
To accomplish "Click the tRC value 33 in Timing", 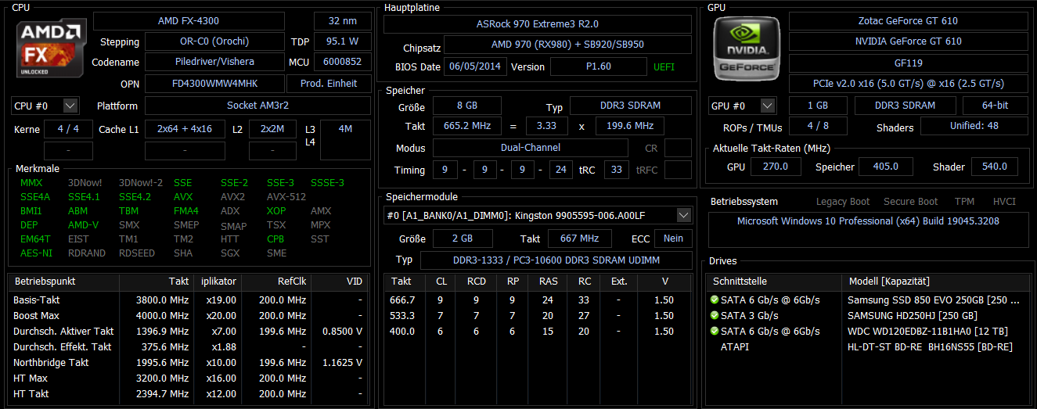I will [617, 170].
